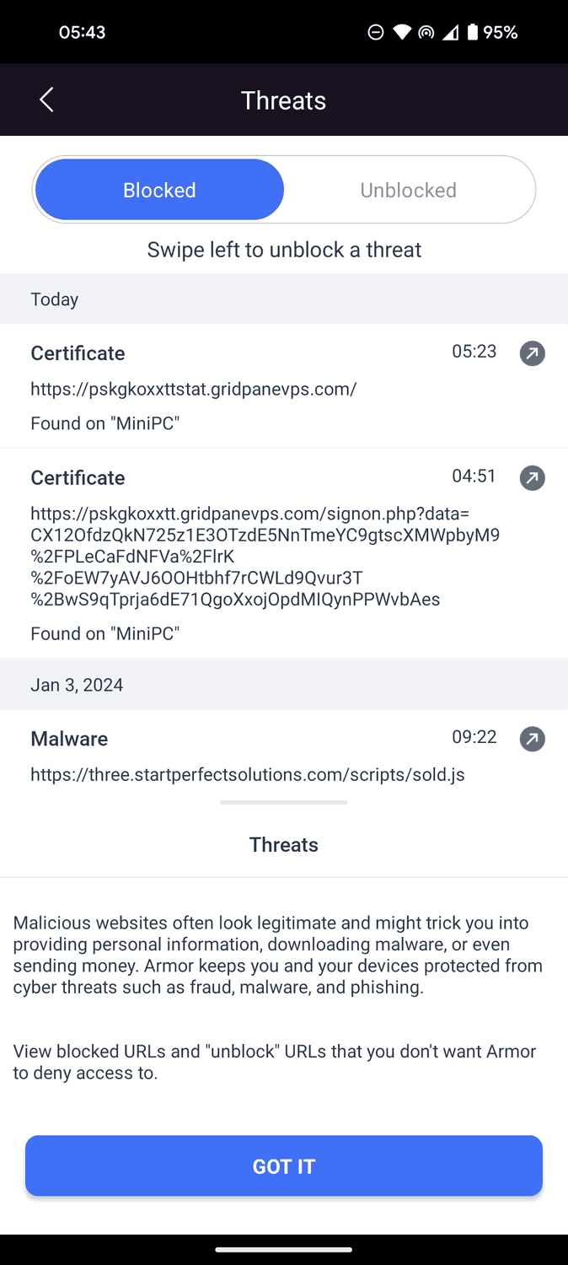Tap the Wi-Fi status bar icon

(402, 33)
